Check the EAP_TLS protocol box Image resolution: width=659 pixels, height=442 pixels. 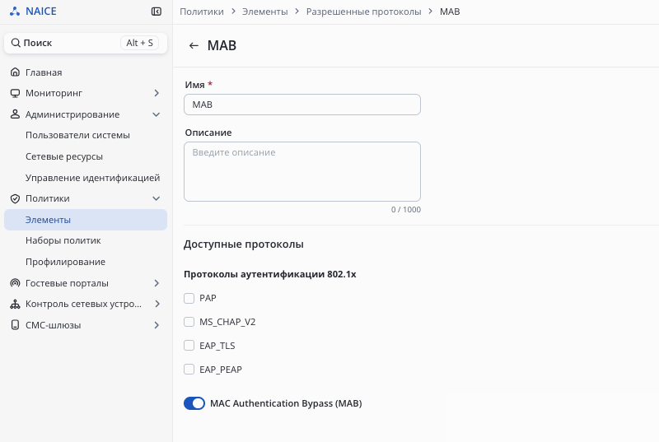tap(189, 346)
